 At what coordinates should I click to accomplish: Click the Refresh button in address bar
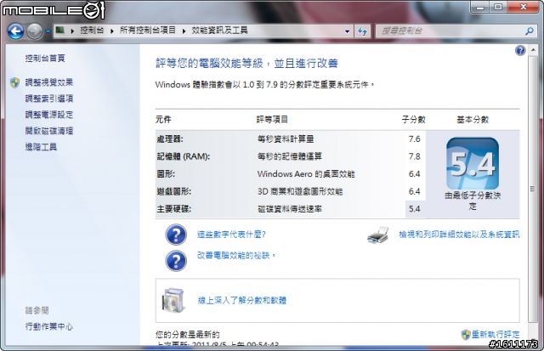point(363,31)
